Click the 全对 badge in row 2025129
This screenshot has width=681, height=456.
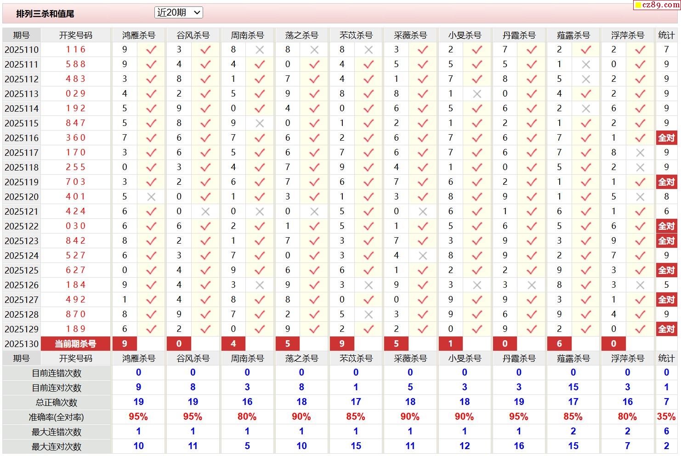[x=666, y=329]
